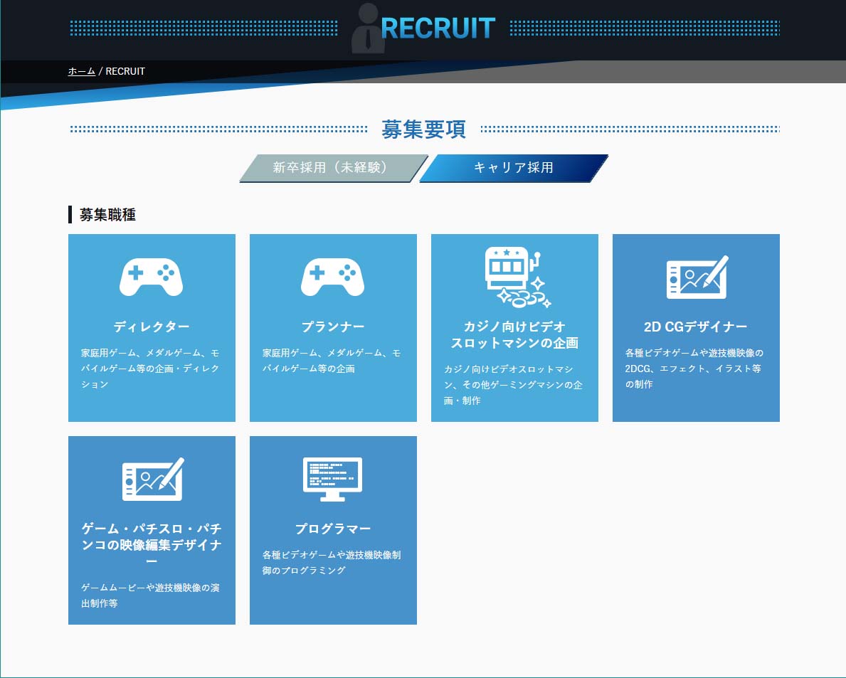
Task: Click the gamepad icon in the ディレクター card
Action: coord(151,277)
